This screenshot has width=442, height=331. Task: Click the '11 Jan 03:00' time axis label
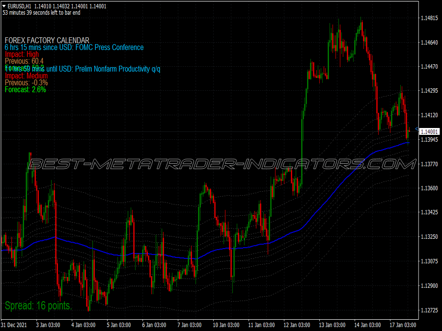[261, 325]
